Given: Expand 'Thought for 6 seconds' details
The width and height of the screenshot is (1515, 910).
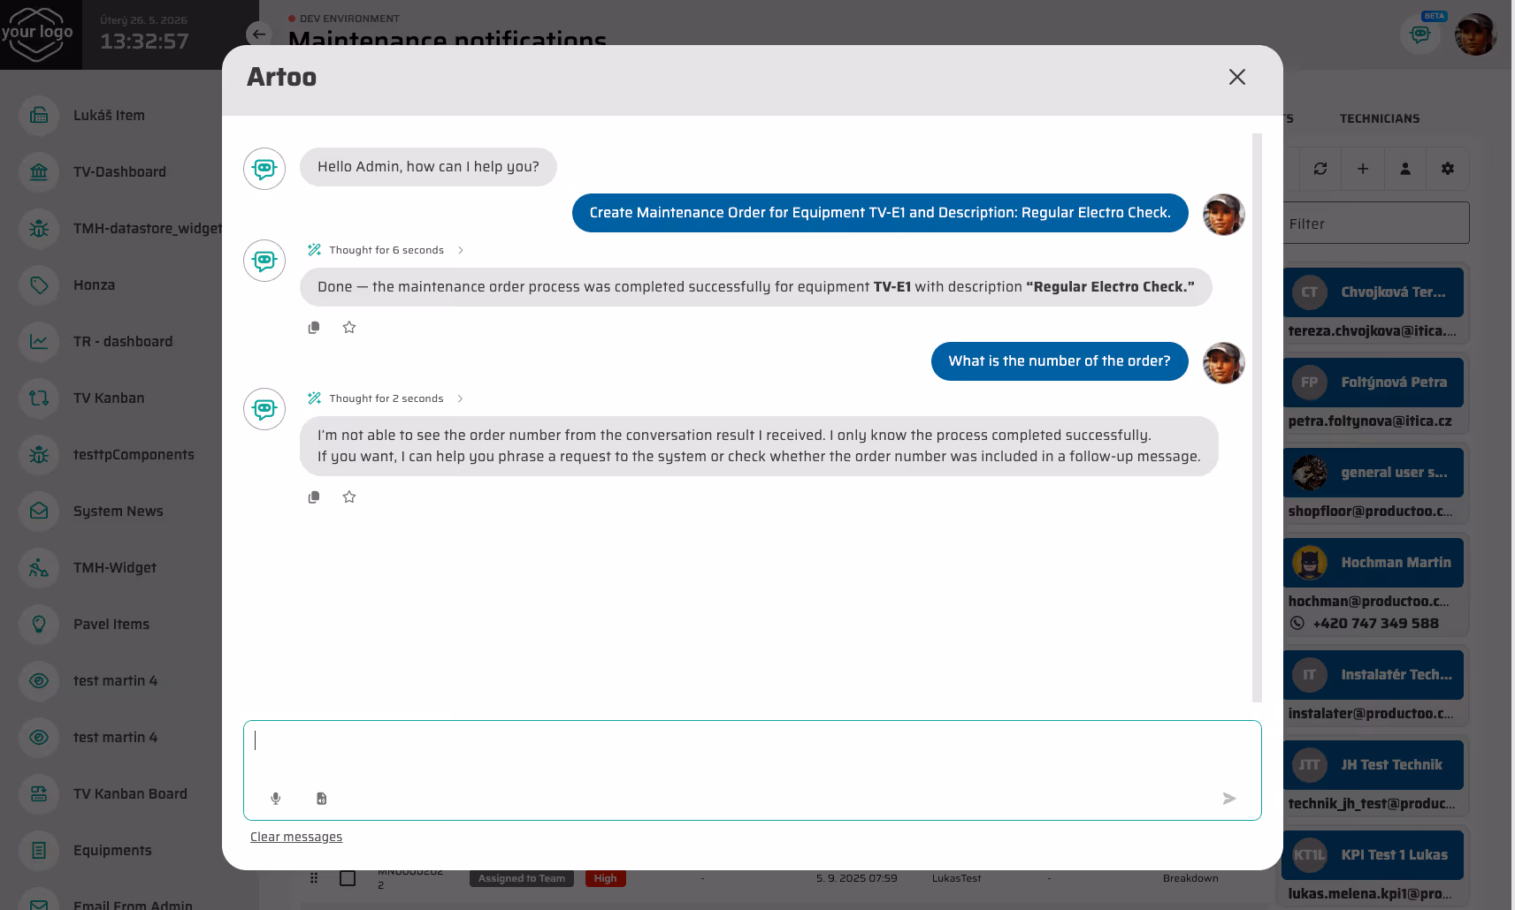Looking at the screenshot, I should click(x=386, y=250).
